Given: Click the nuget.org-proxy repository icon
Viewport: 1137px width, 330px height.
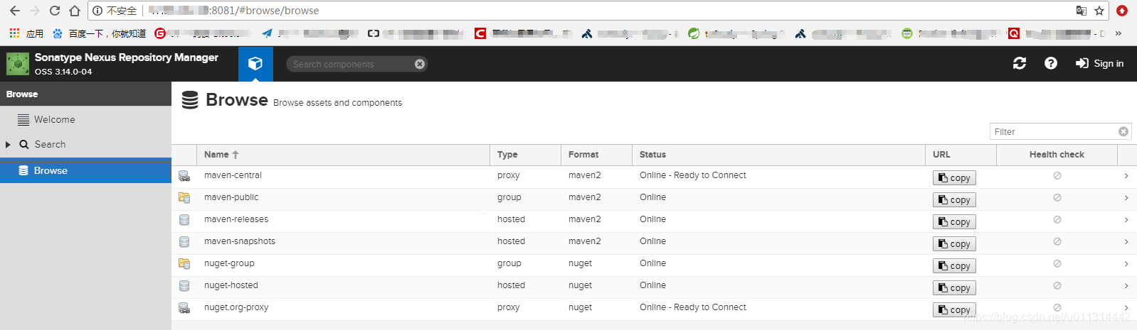Looking at the screenshot, I should click(x=184, y=308).
